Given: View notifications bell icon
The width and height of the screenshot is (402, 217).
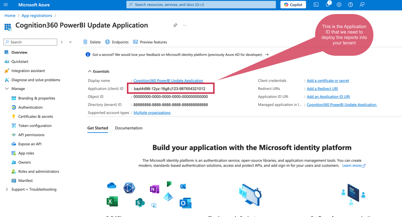Looking at the screenshot, I should pyautogui.click(x=328, y=4).
